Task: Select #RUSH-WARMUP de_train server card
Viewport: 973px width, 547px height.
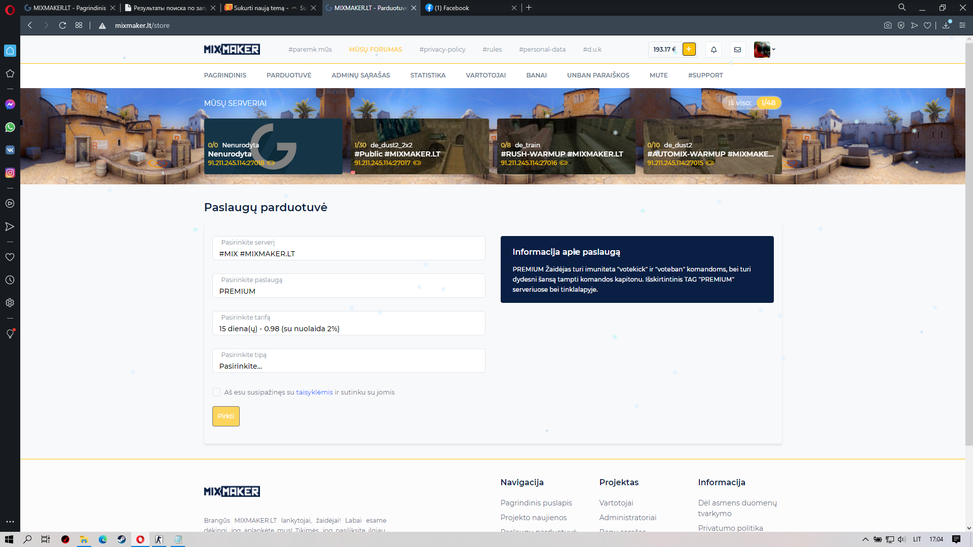Action: click(566, 146)
